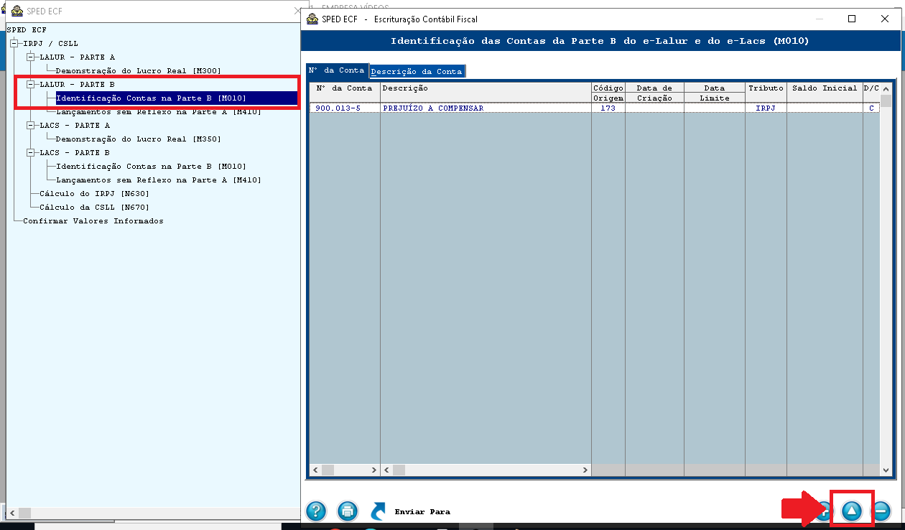The width and height of the screenshot is (905, 530).
Task: Switch to the Descrição da Conta tab
Action: [x=417, y=71]
